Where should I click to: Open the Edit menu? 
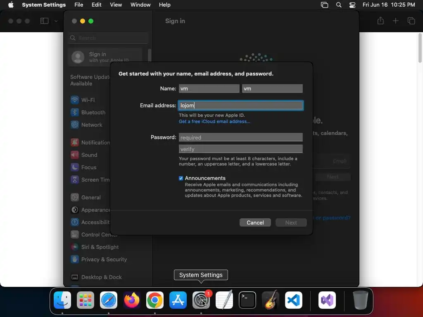(96, 5)
